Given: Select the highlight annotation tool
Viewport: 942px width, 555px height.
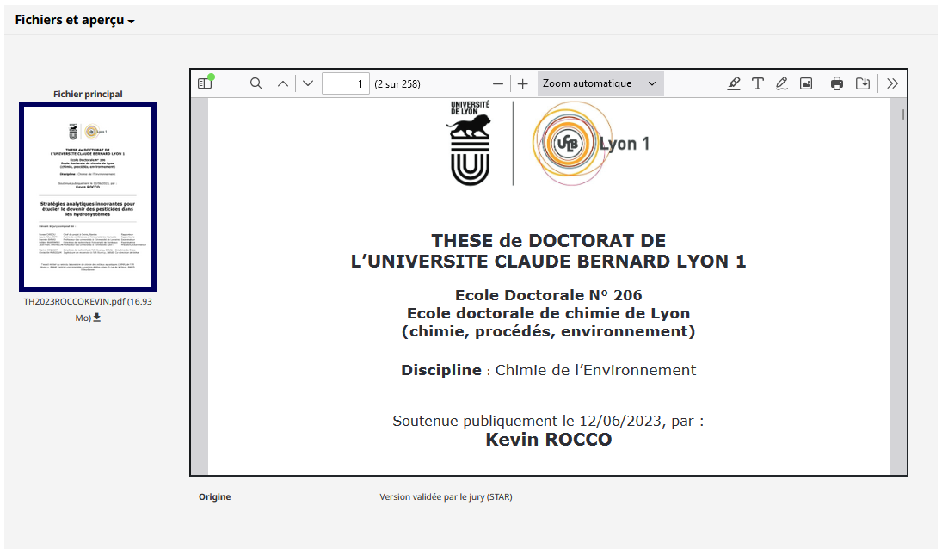Looking at the screenshot, I should click(x=734, y=83).
